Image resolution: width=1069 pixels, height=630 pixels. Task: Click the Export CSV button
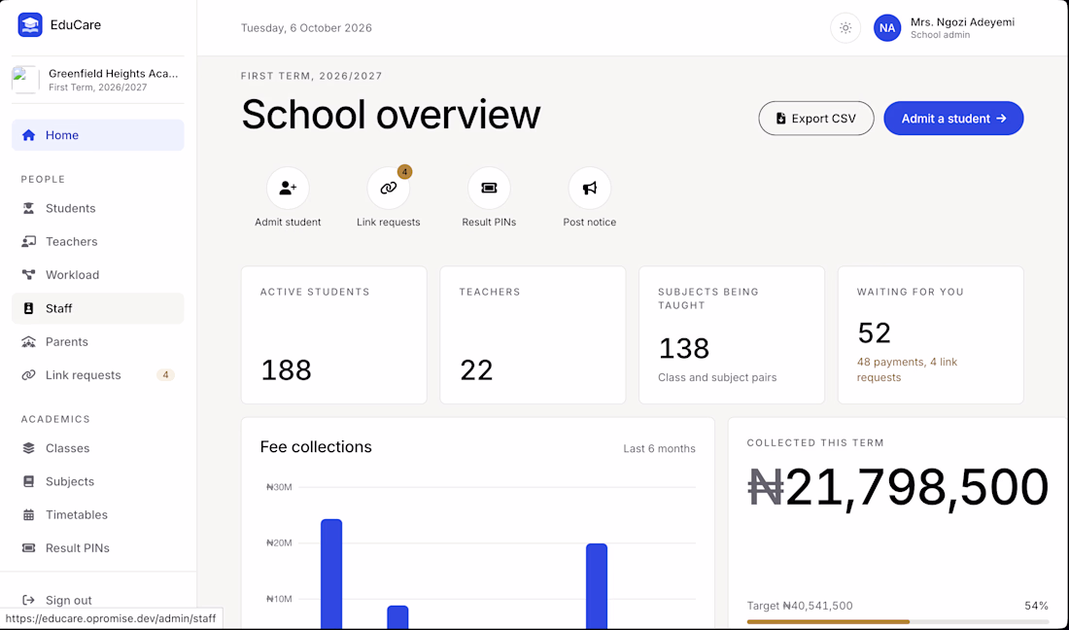(x=816, y=118)
